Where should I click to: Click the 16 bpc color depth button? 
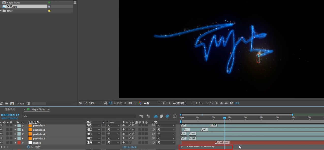(x=20, y=104)
